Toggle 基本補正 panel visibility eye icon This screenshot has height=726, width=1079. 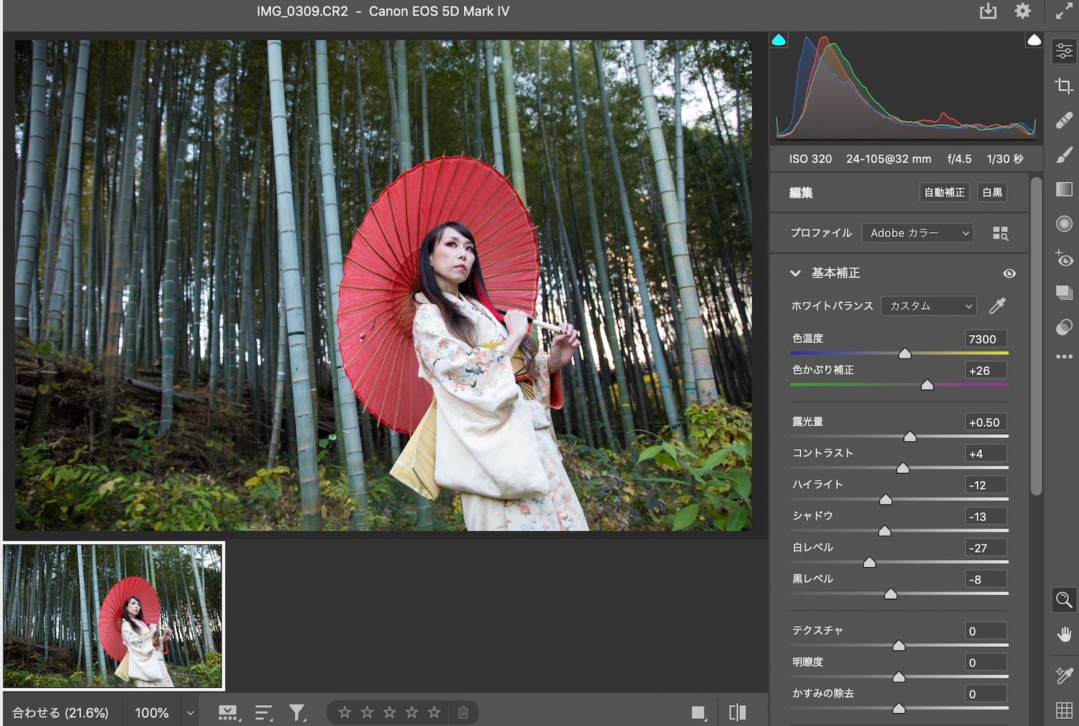click(1009, 273)
